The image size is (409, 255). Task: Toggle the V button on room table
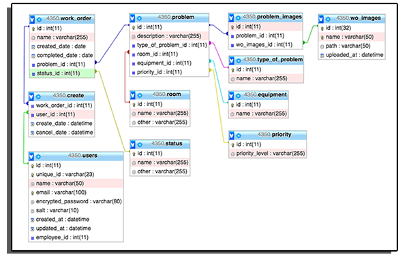tap(132, 95)
